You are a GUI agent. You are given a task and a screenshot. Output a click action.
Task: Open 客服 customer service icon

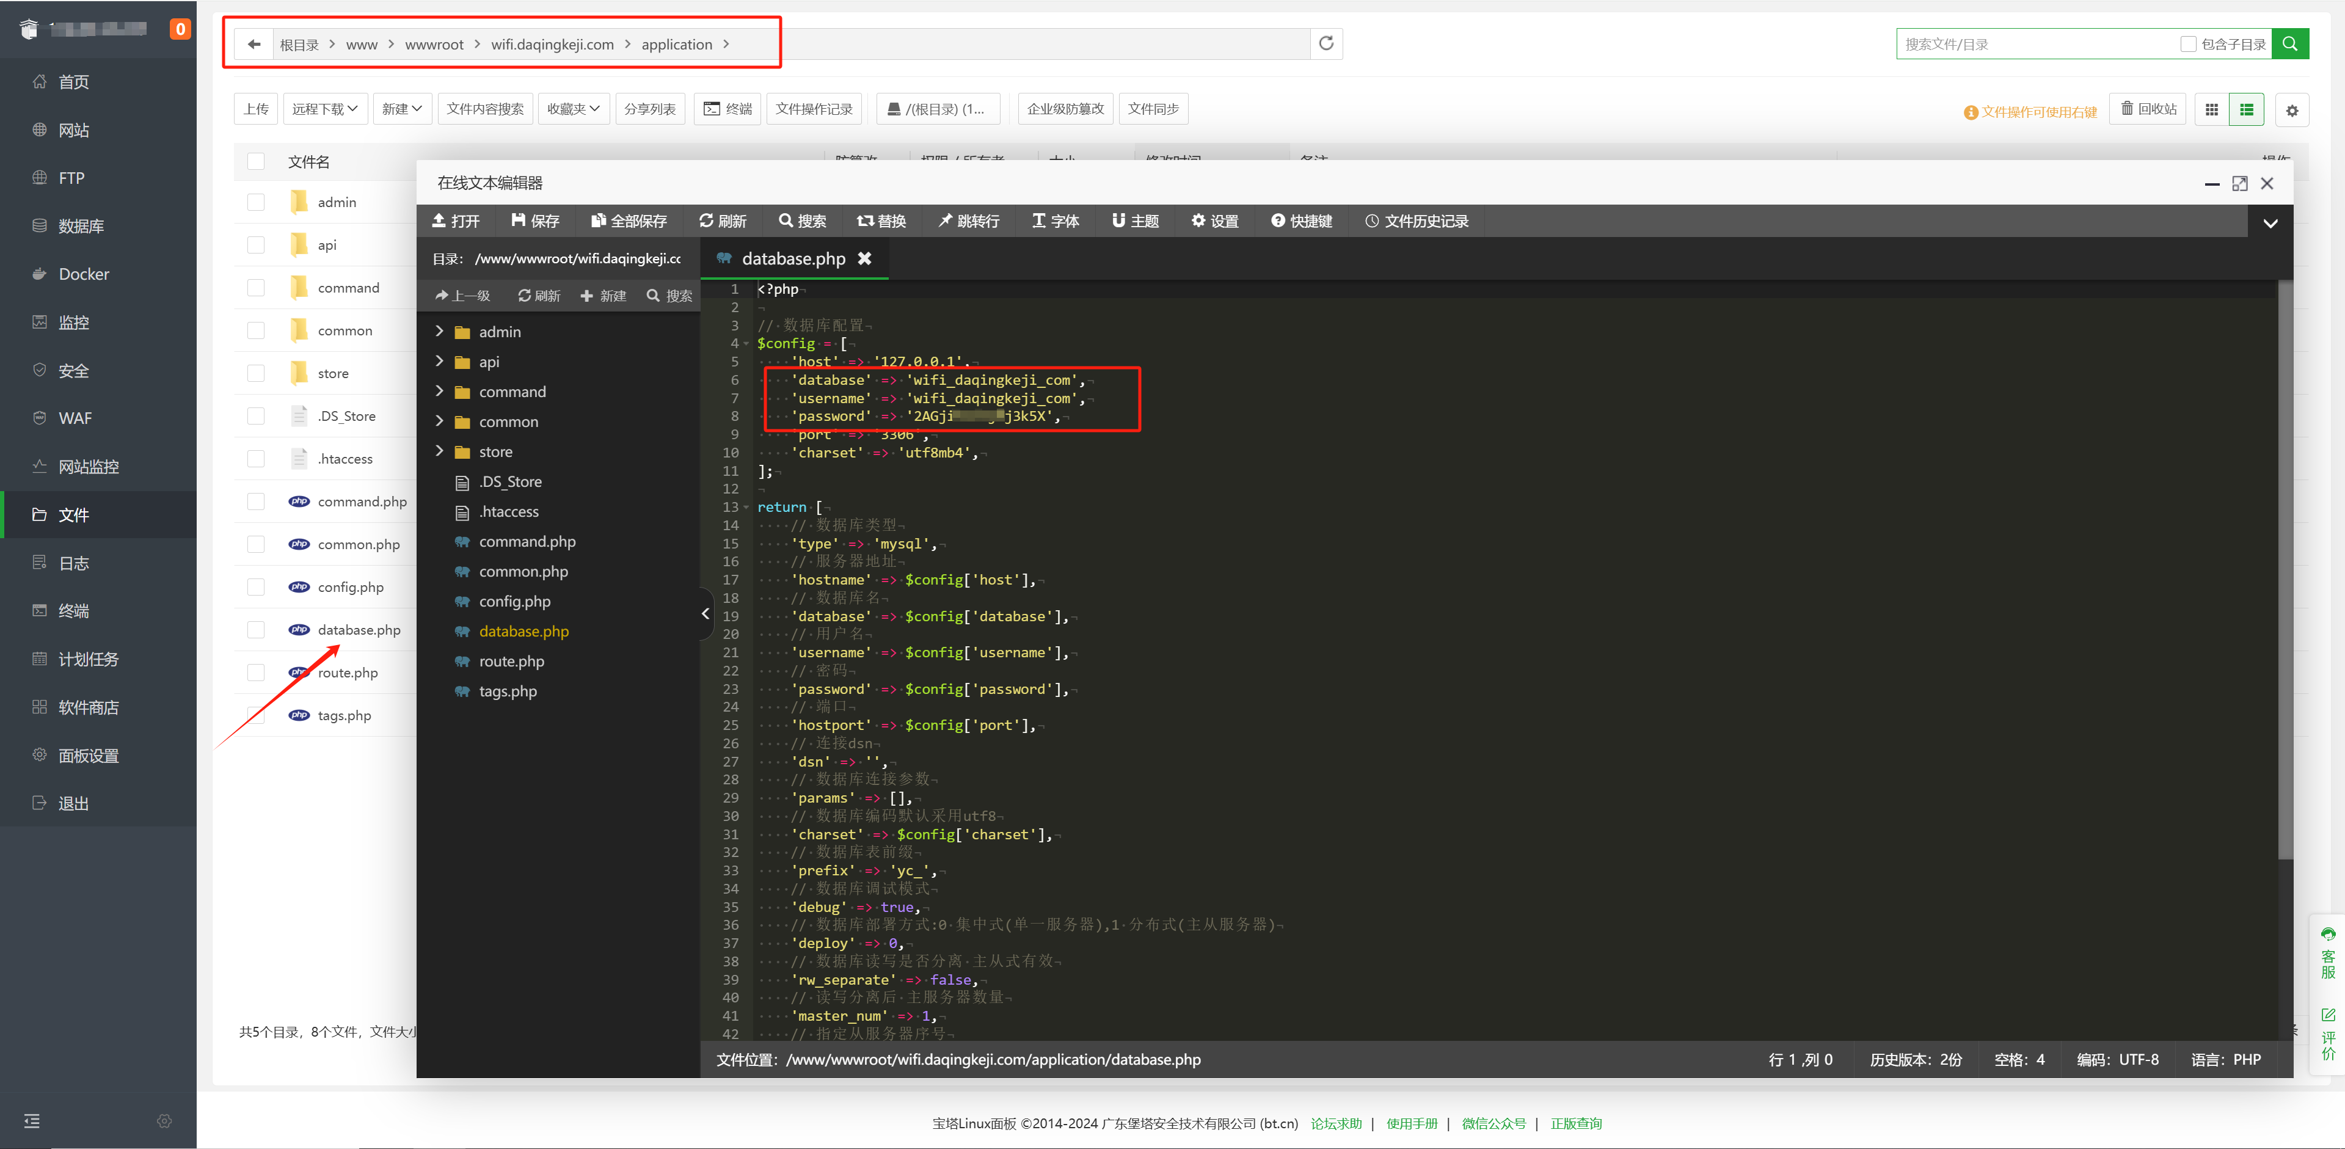(2328, 954)
